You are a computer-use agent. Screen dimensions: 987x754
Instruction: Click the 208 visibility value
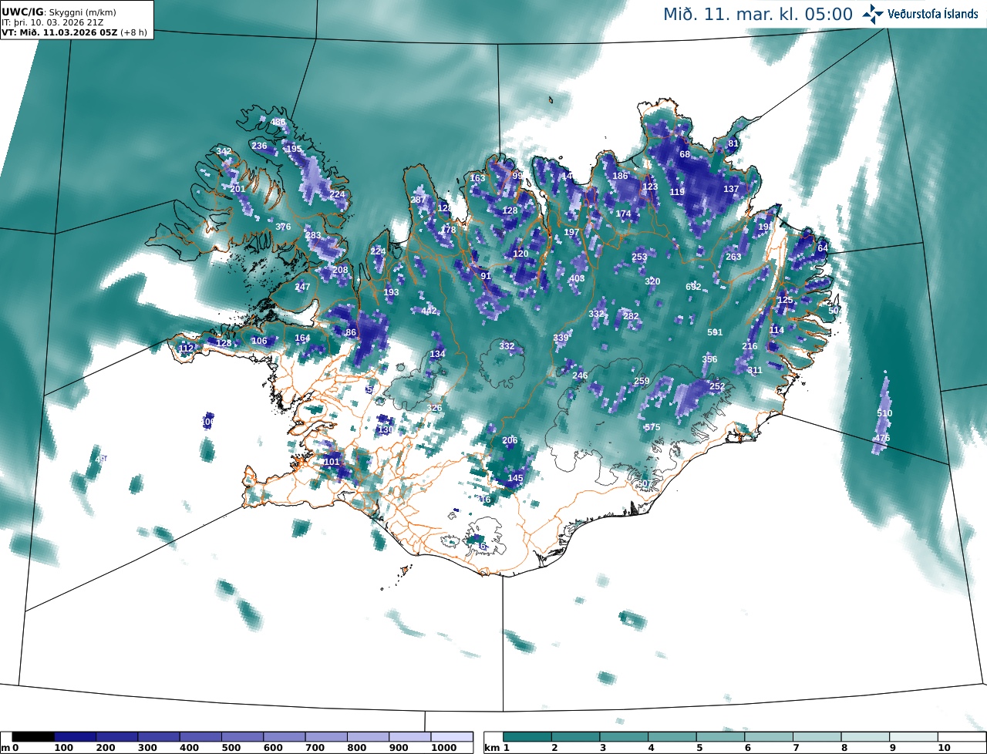[x=340, y=270]
